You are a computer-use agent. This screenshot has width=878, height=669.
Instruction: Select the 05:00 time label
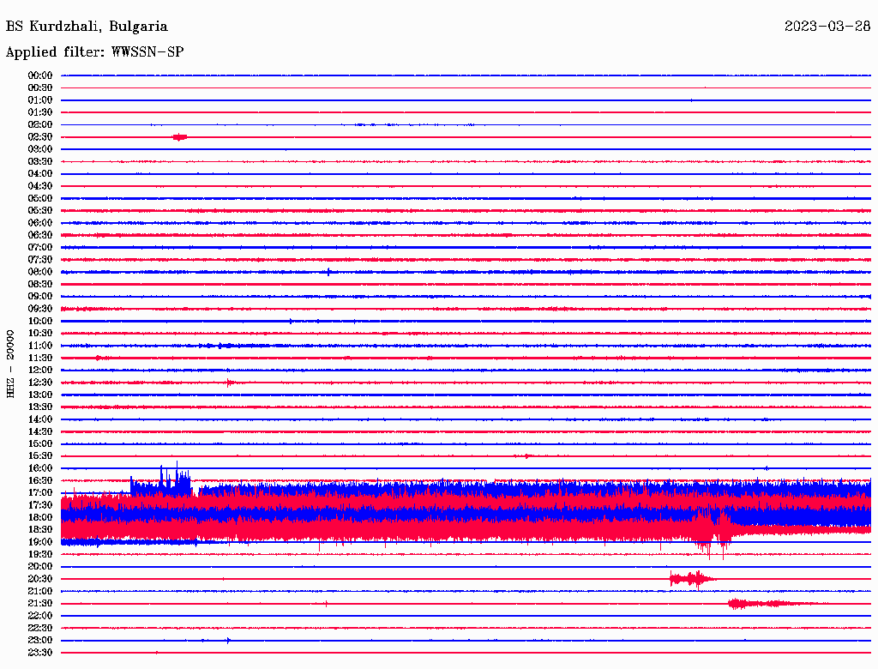coord(40,198)
